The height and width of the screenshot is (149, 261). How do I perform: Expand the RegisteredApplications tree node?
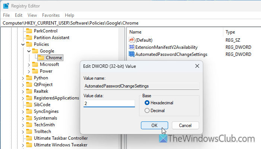coord(23,98)
